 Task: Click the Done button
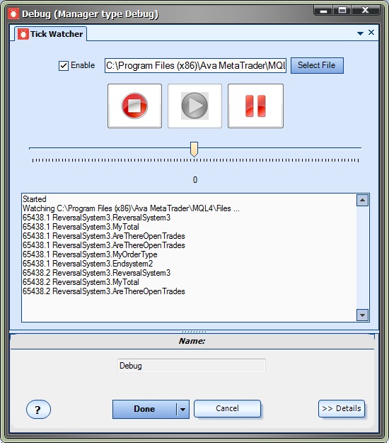point(144,409)
